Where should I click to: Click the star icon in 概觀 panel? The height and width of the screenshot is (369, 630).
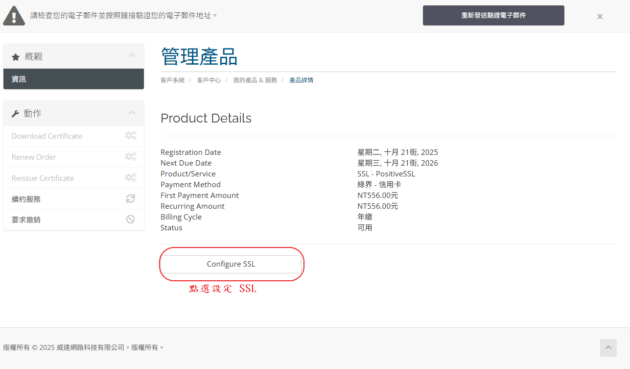[x=16, y=57]
